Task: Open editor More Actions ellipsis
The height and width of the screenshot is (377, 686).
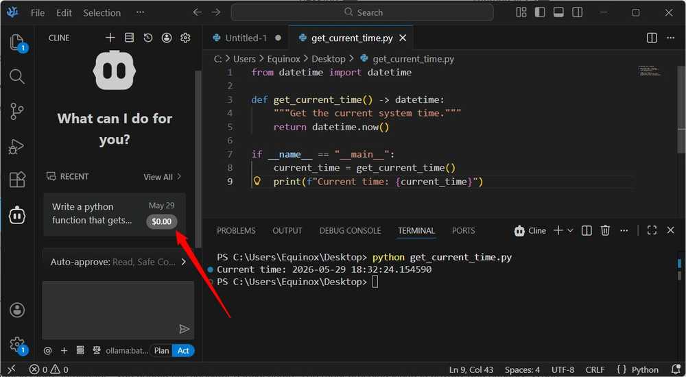Action: [670, 38]
